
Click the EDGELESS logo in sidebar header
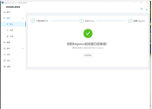[13, 7]
